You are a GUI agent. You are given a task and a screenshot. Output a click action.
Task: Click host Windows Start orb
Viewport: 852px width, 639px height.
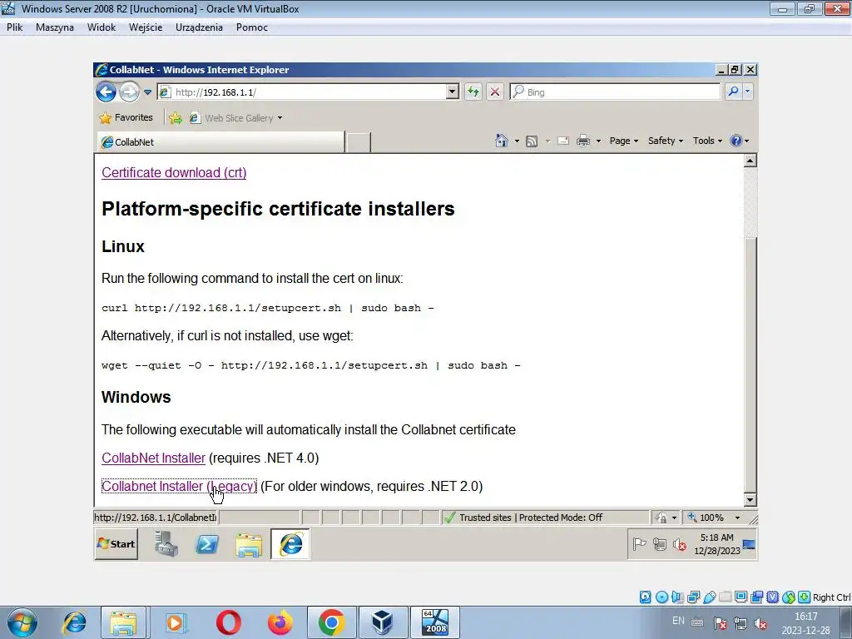click(22, 622)
